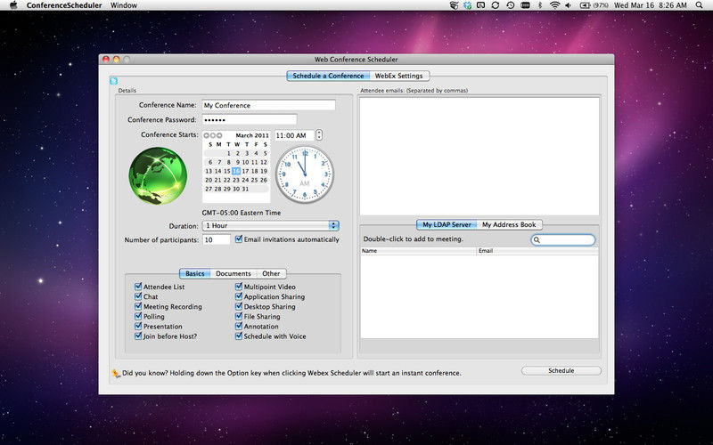The height and width of the screenshot is (445, 713).
Task: Click the tip icon beside 'Did you know?'
Action: (116, 373)
